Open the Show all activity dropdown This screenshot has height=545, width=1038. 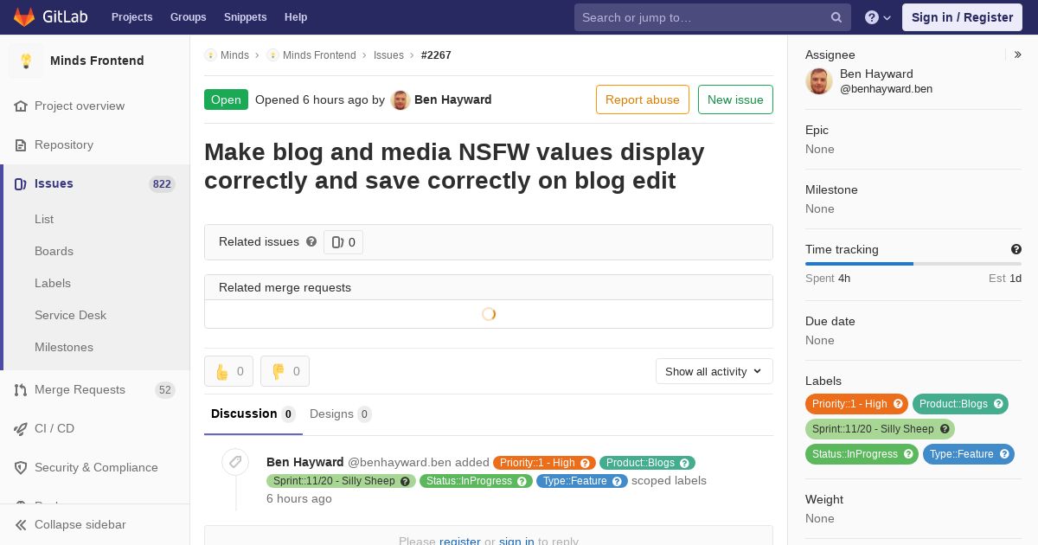714,371
